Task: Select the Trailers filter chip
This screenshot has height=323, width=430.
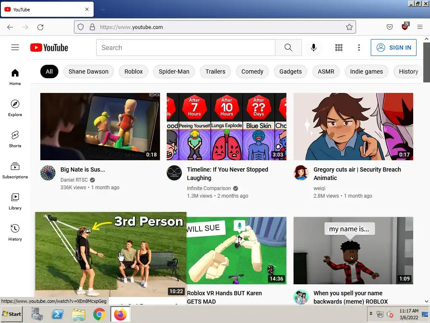Action: pos(215,71)
